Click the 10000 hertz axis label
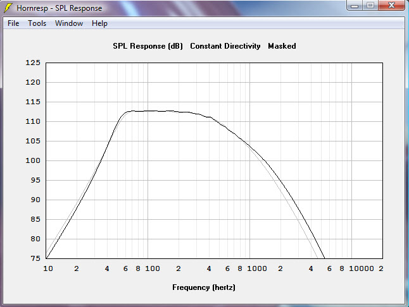409x307 pixels. [362, 268]
